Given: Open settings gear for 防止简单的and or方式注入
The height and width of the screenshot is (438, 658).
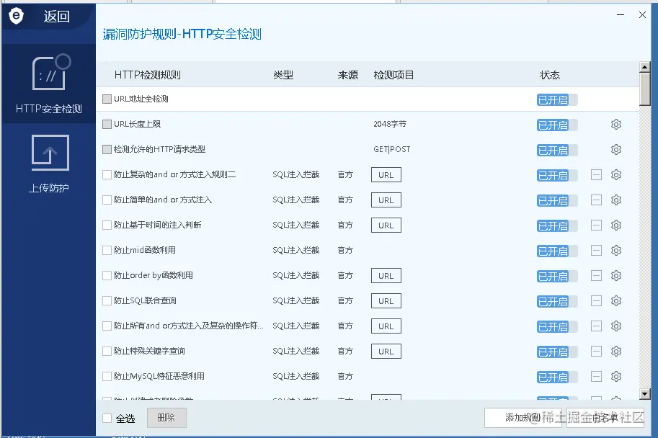Looking at the screenshot, I should click(616, 200).
